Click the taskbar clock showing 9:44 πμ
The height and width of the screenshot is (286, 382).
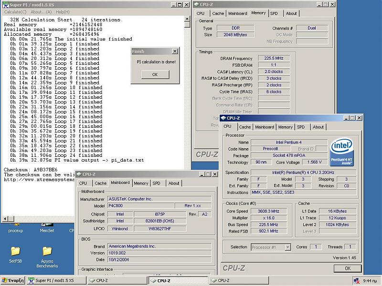pos(370,281)
